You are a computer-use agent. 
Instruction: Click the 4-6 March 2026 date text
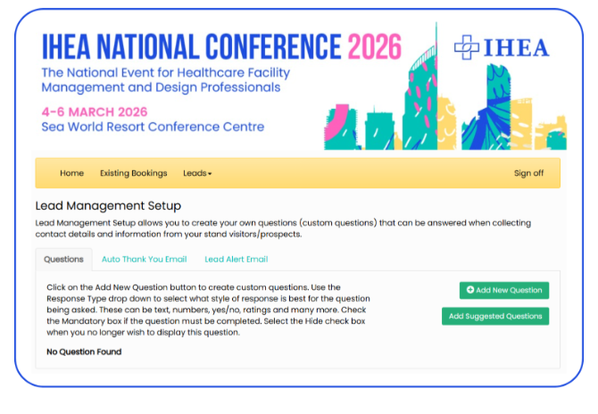(94, 112)
